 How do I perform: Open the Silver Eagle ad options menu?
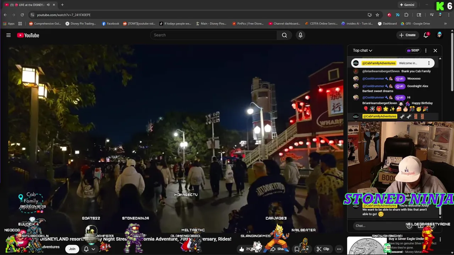440,239
